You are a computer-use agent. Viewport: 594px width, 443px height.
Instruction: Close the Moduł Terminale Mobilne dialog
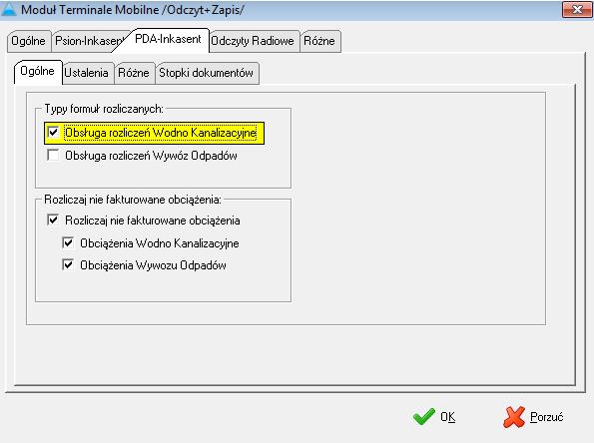pos(577,9)
